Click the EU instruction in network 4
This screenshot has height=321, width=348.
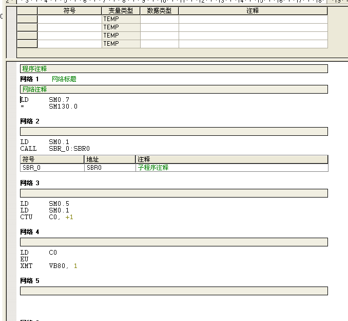(x=24, y=259)
